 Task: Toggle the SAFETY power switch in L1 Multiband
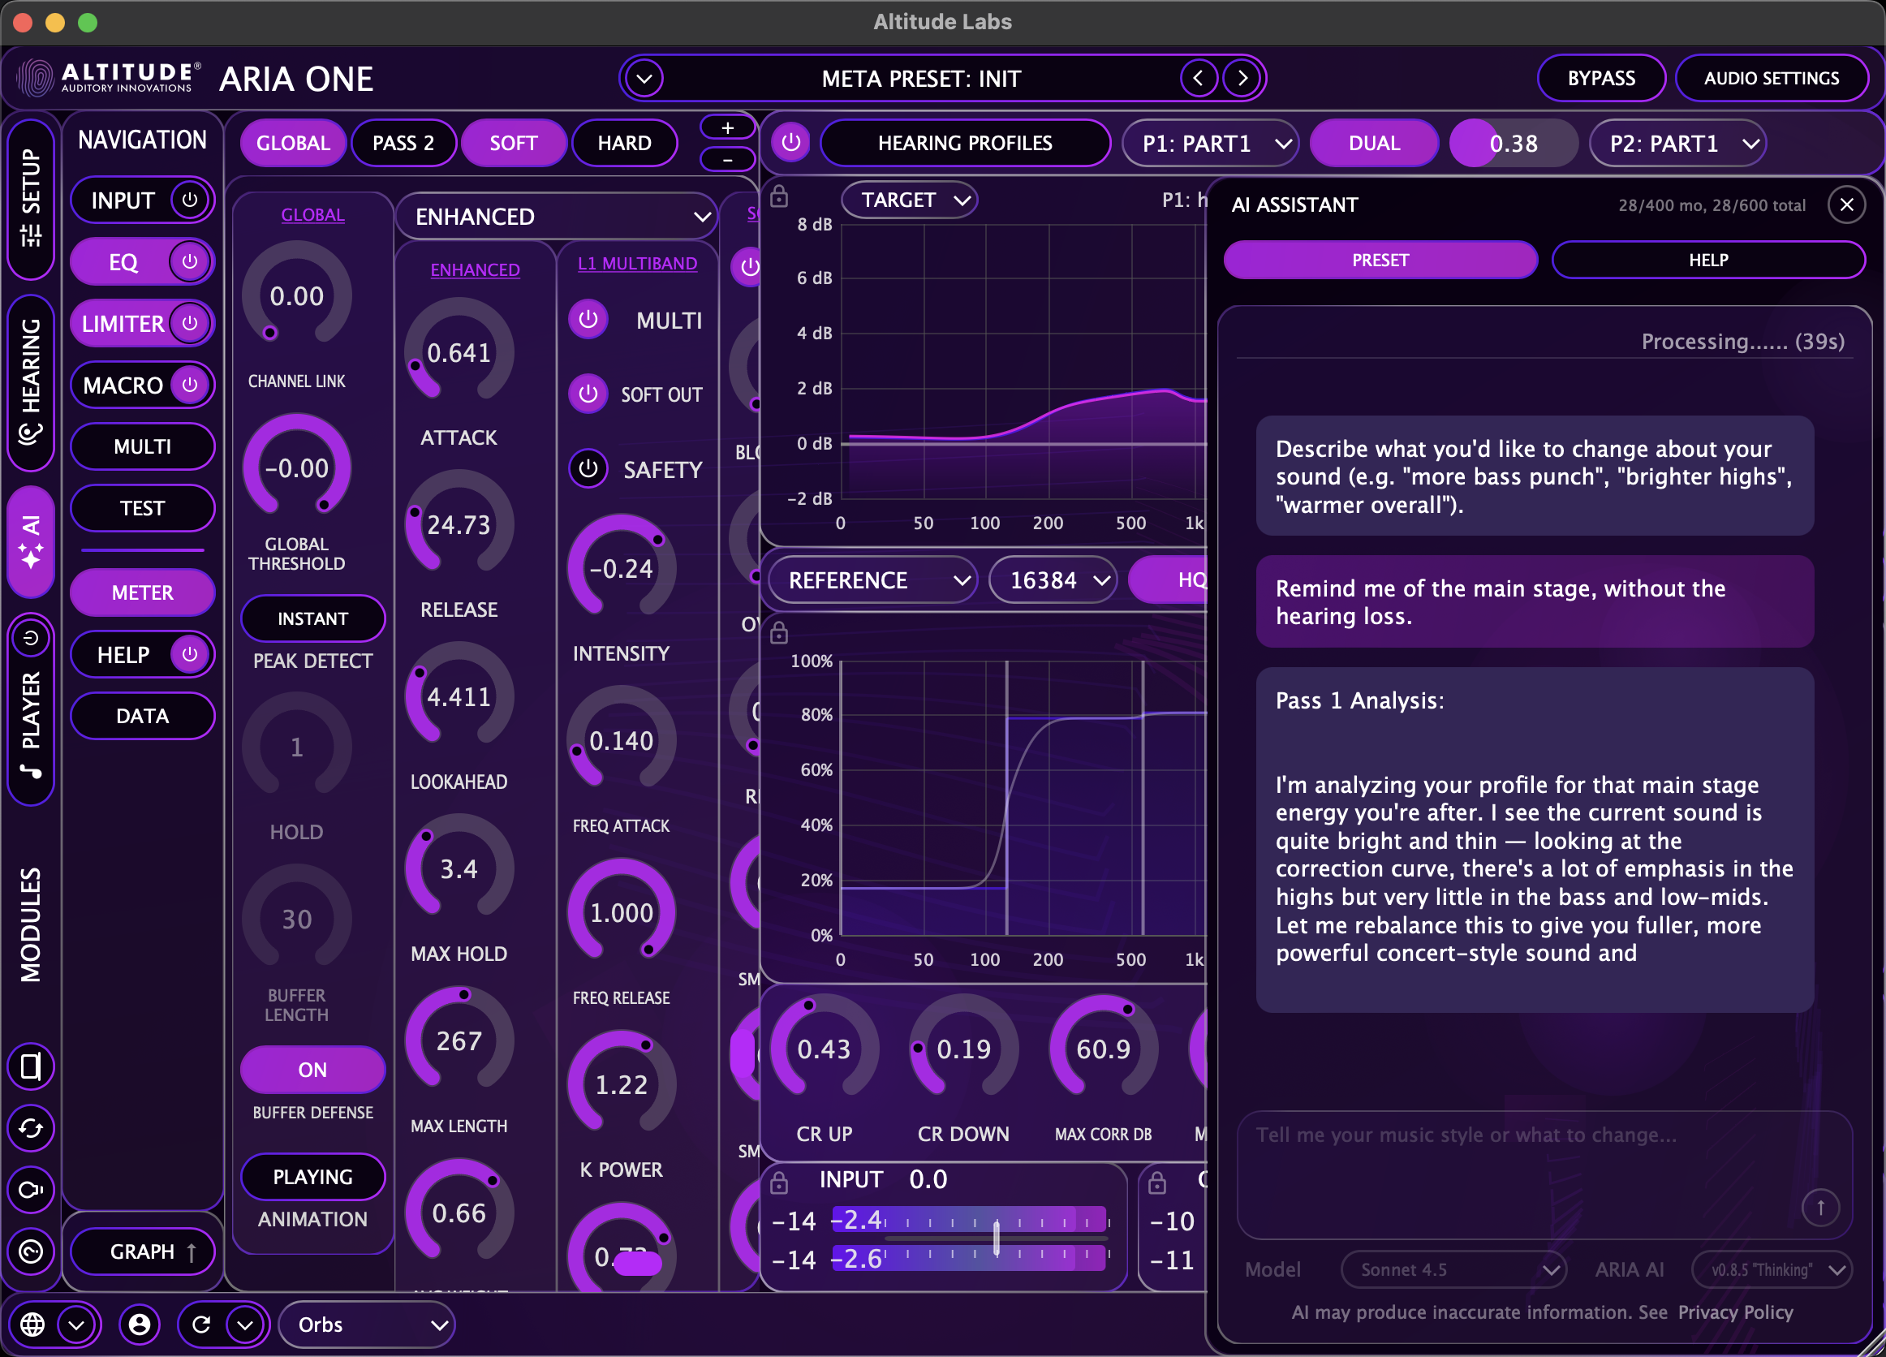pyautogui.click(x=588, y=468)
